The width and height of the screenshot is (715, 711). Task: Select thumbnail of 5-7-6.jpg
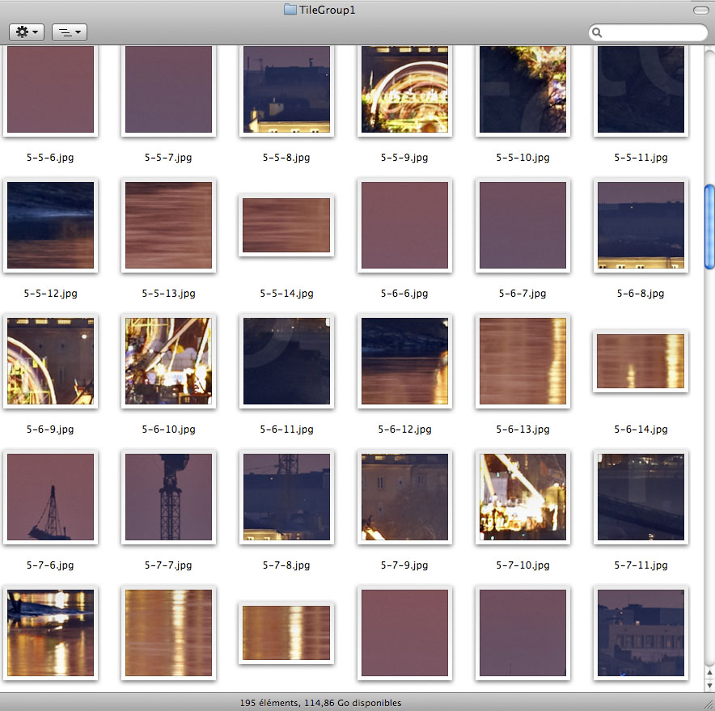pyautogui.click(x=51, y=497)
